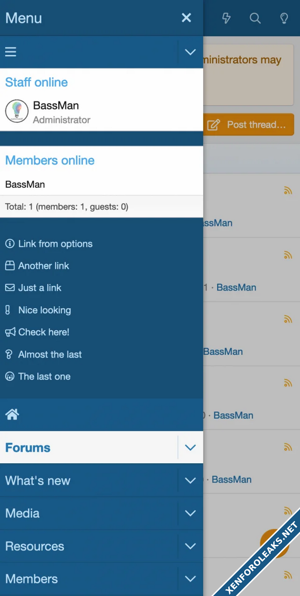Click the topmost orange RSS feed icon
This screenshot has width=300, height=596.
288,191
